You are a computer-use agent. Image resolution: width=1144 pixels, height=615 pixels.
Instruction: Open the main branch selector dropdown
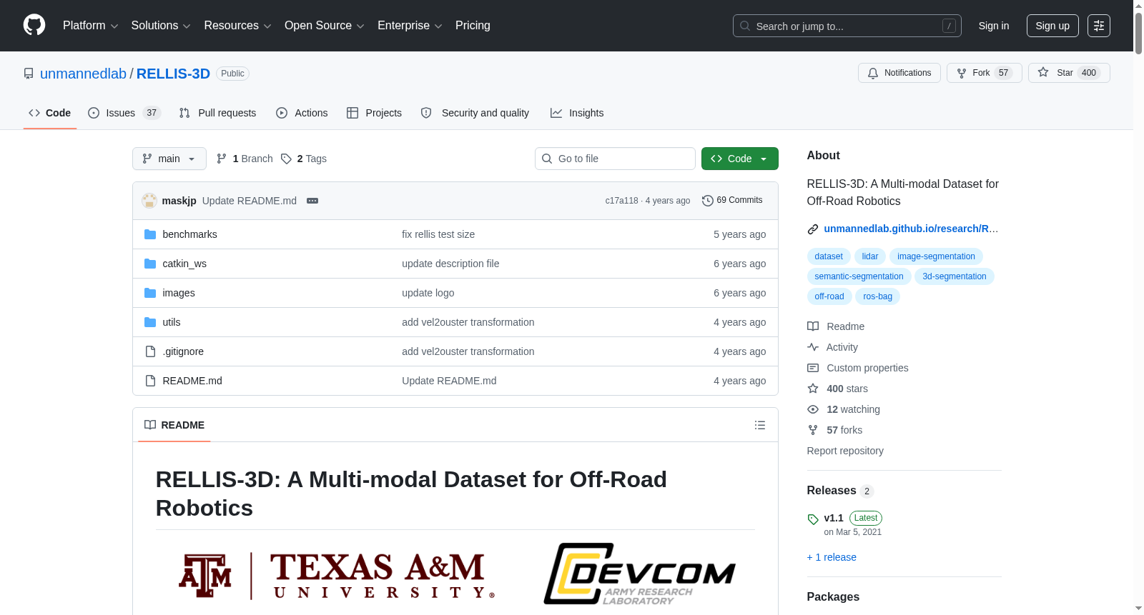tap(169, 159)
